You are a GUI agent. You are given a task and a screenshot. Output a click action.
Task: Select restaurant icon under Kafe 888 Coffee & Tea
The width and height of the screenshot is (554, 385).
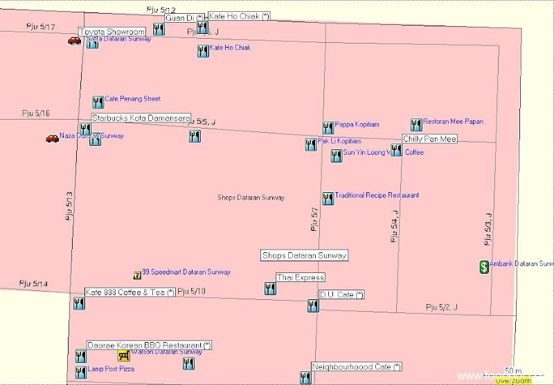79,303
